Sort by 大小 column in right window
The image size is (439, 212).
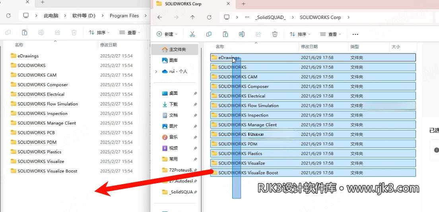396,47
